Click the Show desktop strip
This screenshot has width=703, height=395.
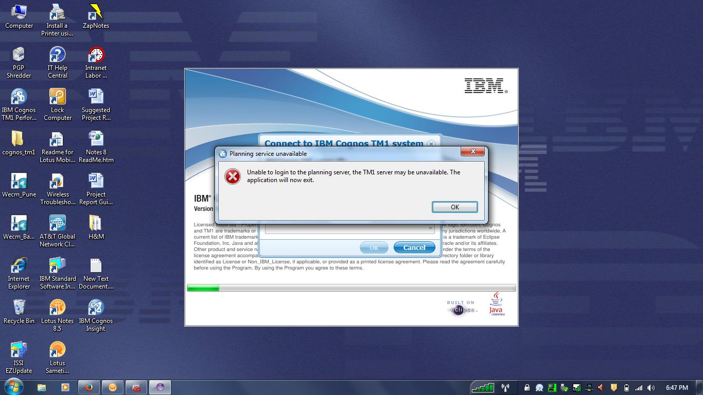pos(699,387)
